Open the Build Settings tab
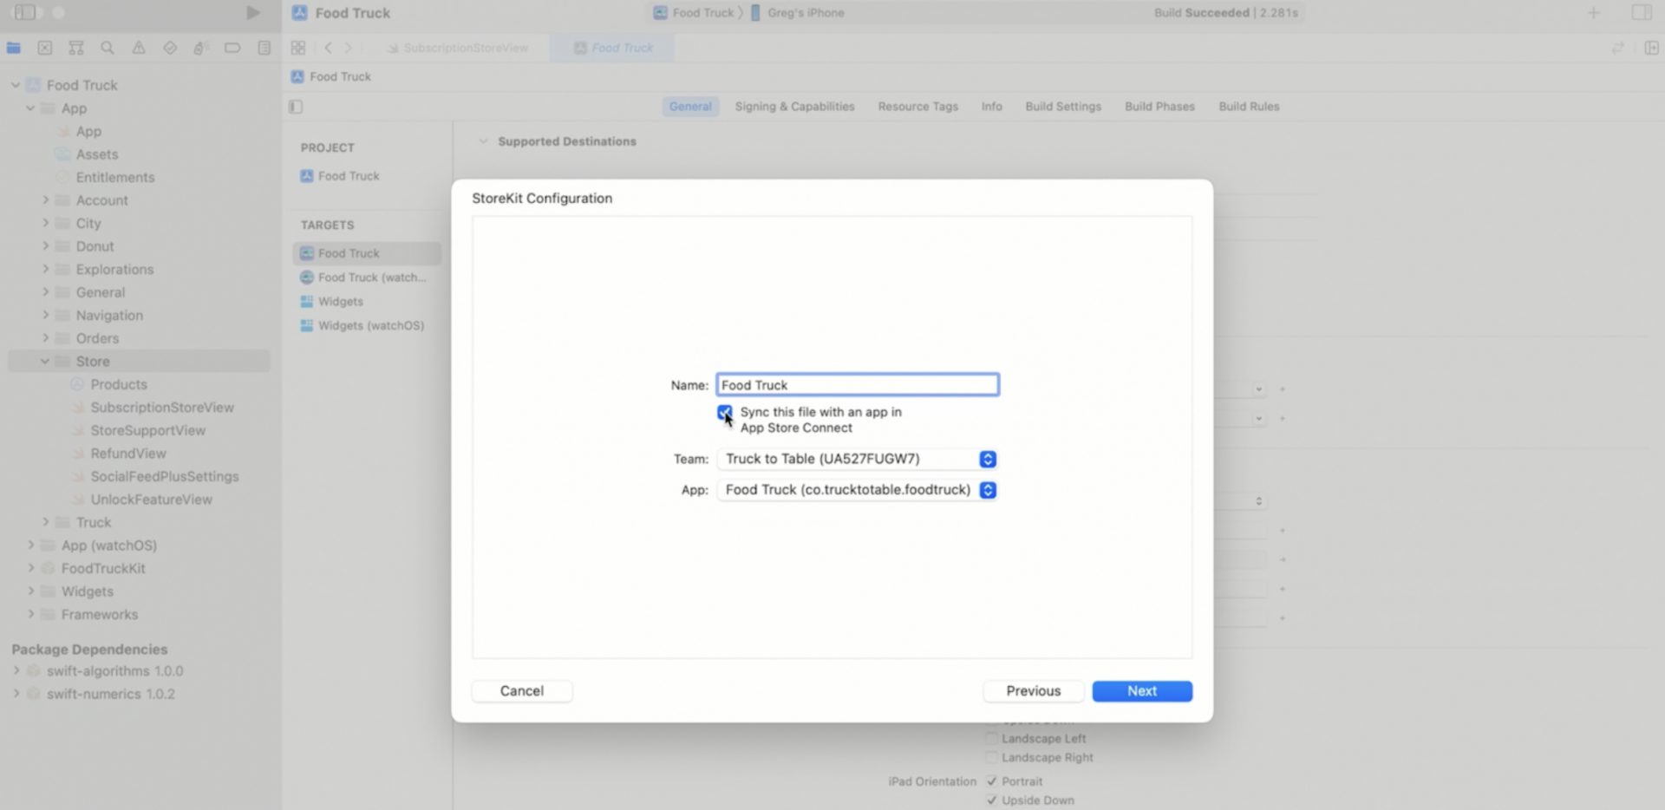The image size is (1665, 810). pos(1063,107)
